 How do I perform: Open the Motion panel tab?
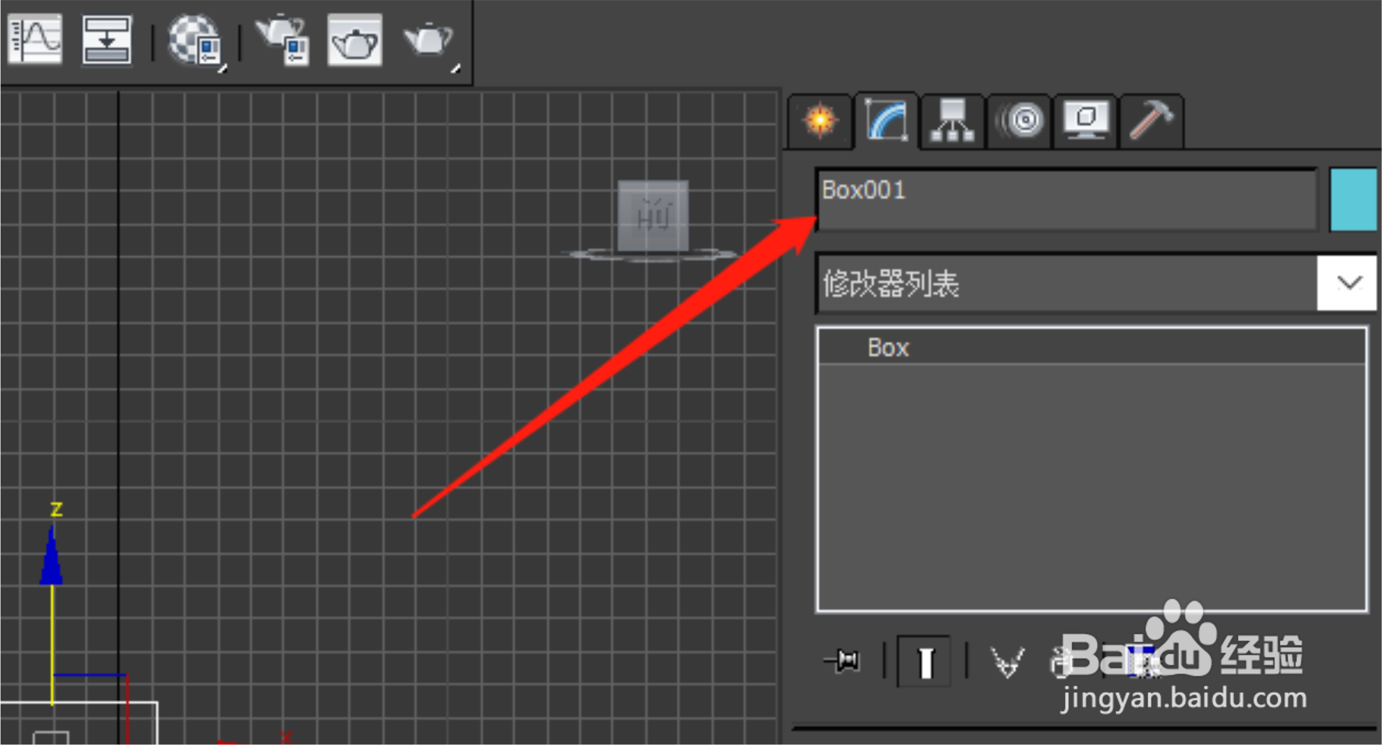(x=1020, y=121)
